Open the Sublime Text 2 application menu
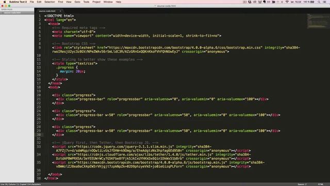The image size is (330, 186). click(18, 2)
